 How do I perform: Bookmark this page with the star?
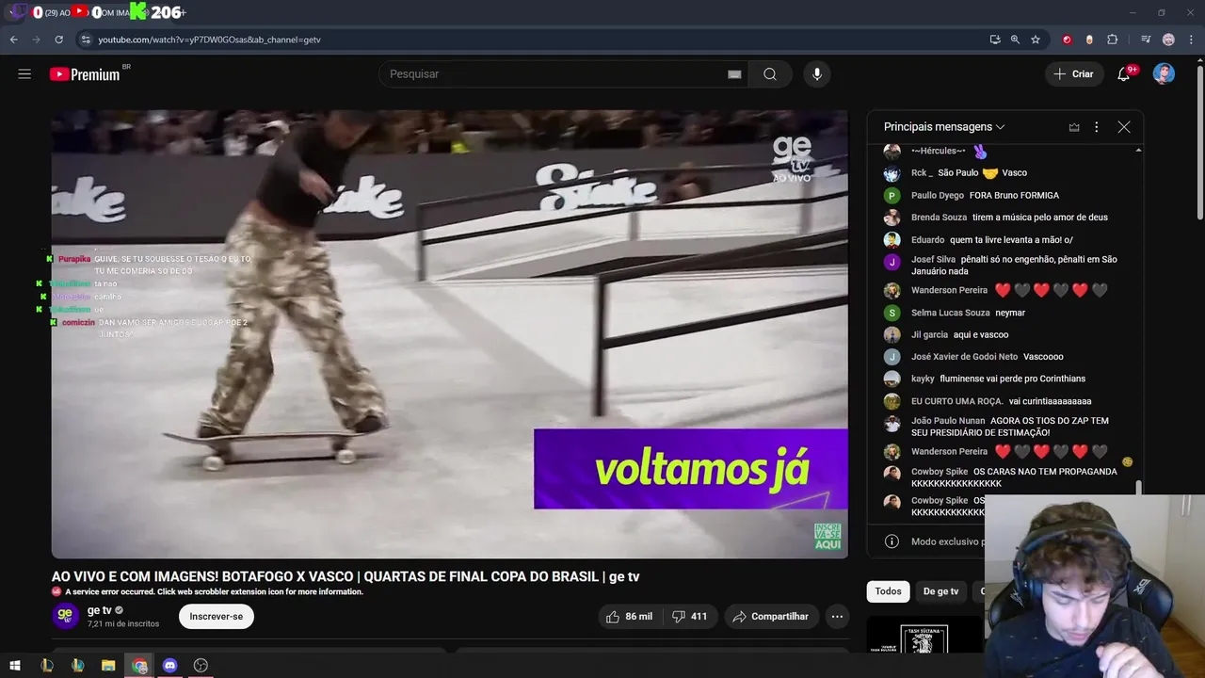point(1036,40)
